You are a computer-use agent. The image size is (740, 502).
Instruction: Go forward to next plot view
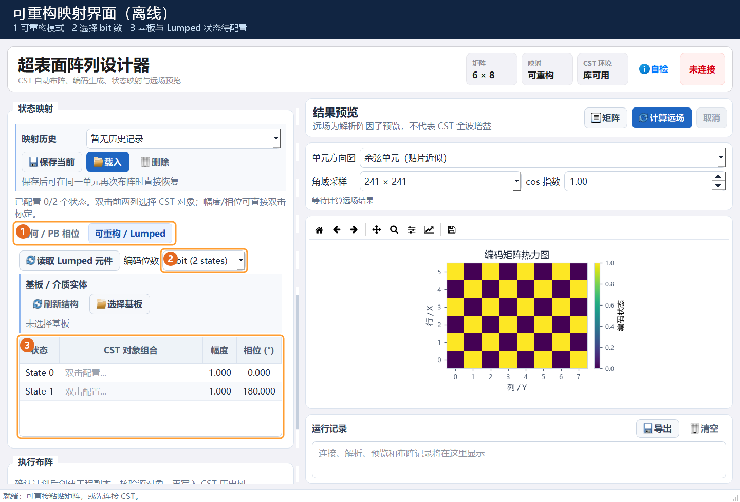354,230
